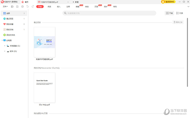The image size is (190, 118).
Task: Click the monitor icon for 此电脑
Action: click(5, 40)
